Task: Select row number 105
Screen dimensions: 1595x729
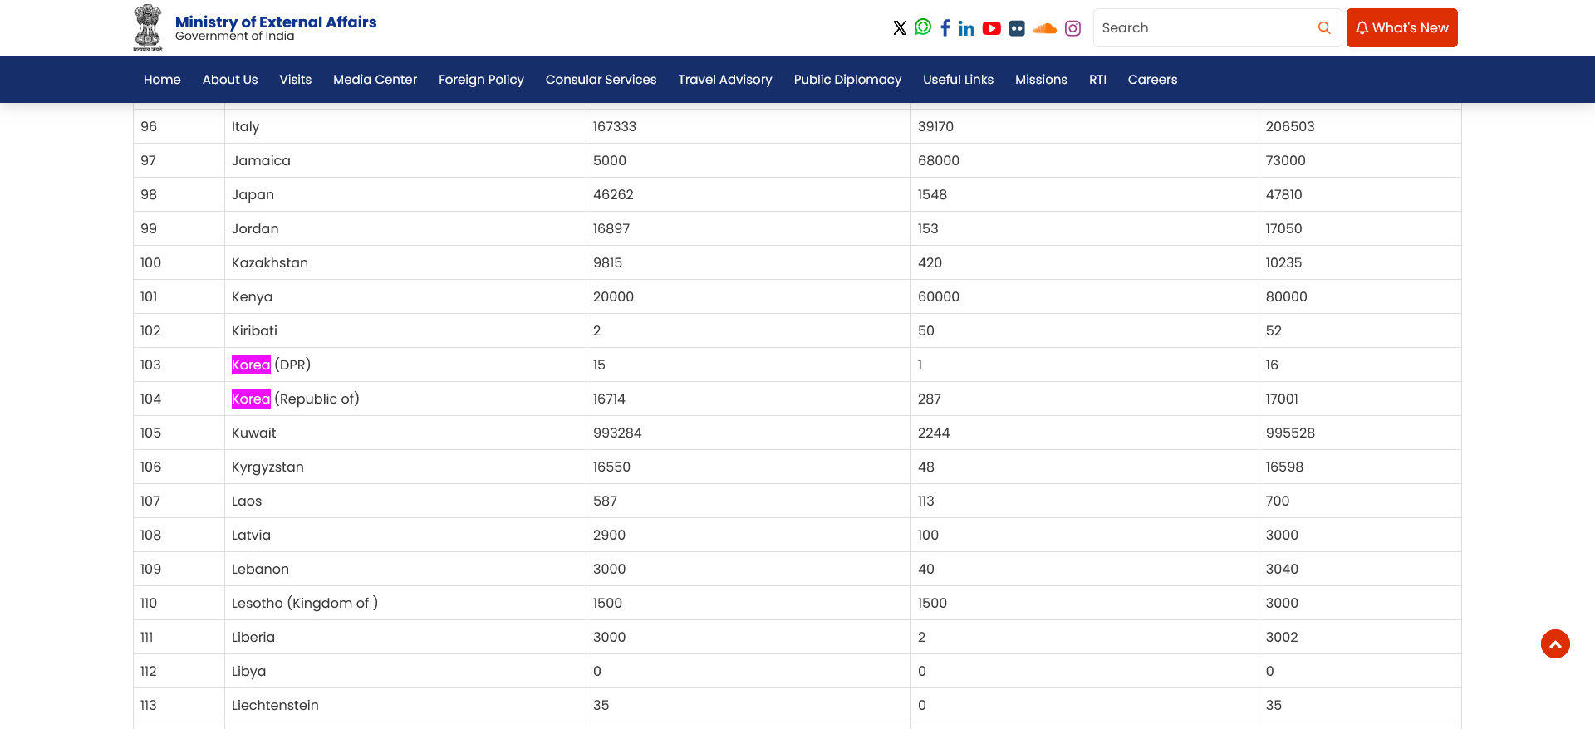Action: 150,433
